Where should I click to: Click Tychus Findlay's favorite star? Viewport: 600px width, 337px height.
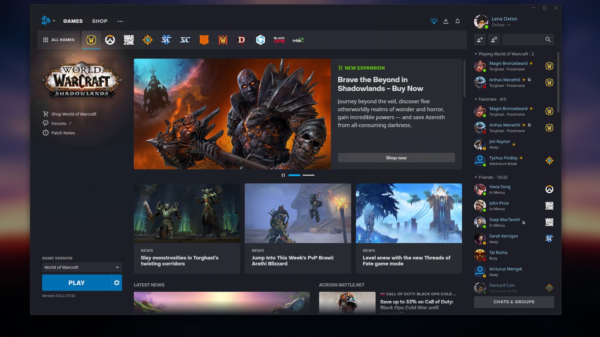[521, 158]
